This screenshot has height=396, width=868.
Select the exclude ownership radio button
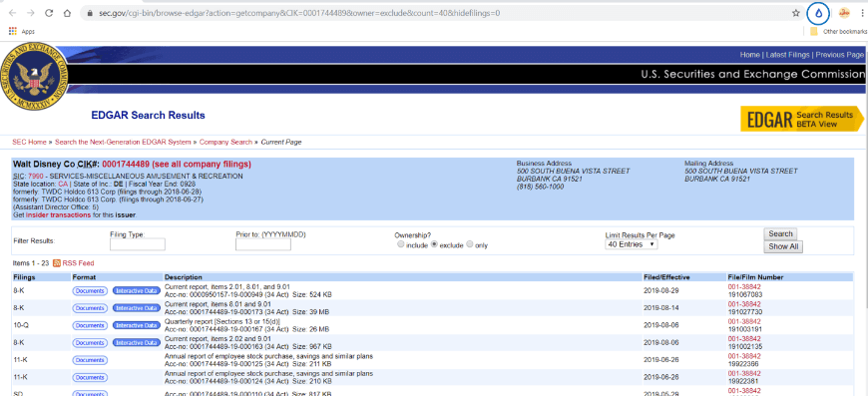(x=434, y=244)
